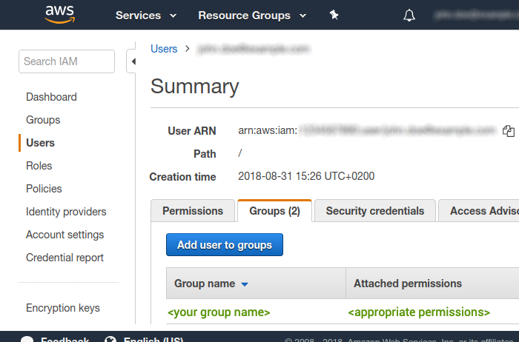The width and height of the screenshot is (519, 342).
Task: Open the notifications bell icon
Action: 409,16
